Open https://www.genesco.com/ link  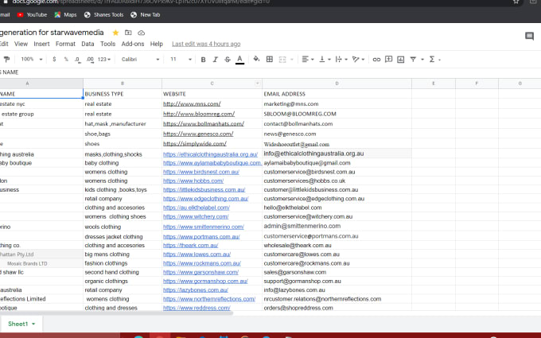click(x=198, y=134)
